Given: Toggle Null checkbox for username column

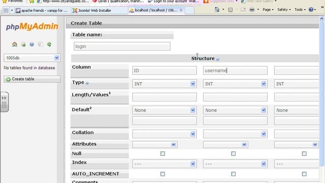Looking at the screenshot, I should 234,154.
